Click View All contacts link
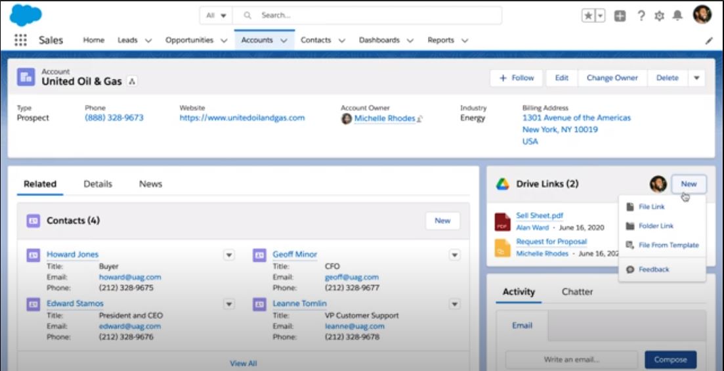724x371 pixels. click(244, 364)
